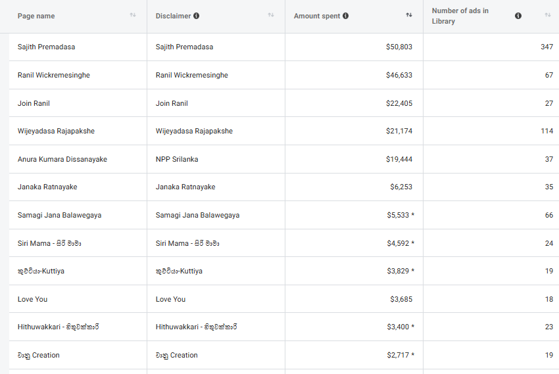559x374 pixels.
Task: Click the Amount spent header label
Action: [317, 16]
